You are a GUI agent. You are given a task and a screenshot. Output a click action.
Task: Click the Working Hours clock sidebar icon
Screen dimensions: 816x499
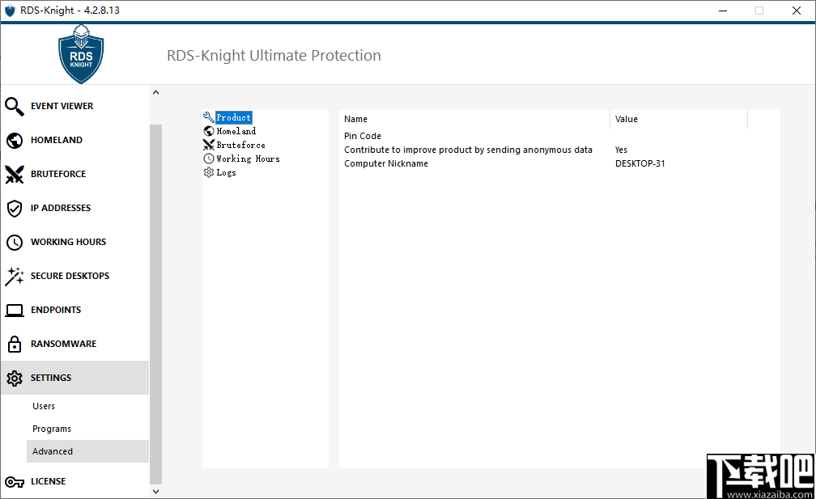pyautogui.click(x=14, y=242)
